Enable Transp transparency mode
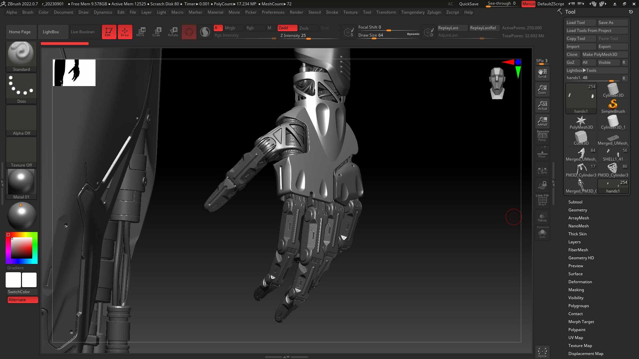 tap(542, 217)
